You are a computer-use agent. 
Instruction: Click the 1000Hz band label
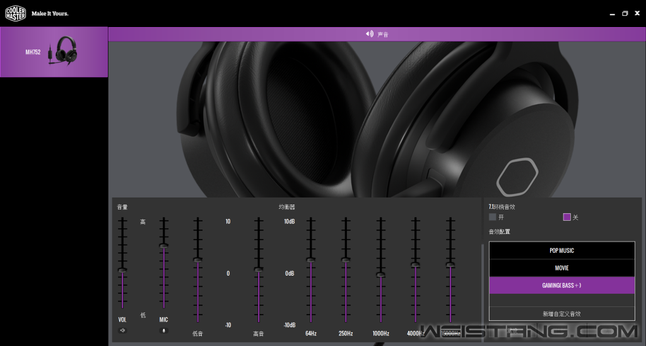point(380,333)
